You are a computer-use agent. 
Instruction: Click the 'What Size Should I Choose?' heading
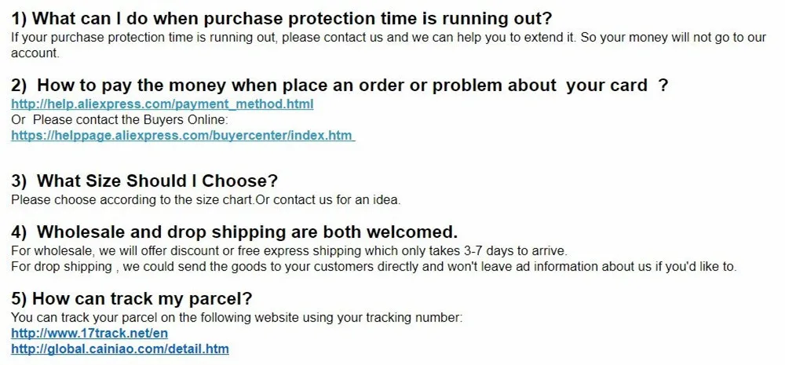[x=144, y=181]
